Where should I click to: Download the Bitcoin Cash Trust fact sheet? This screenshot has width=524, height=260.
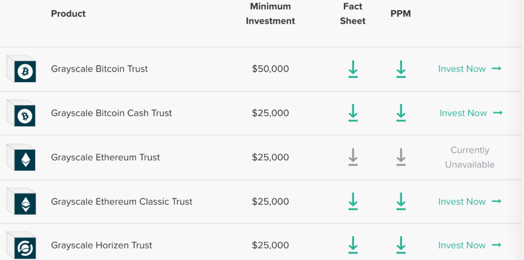coord(353,113)
